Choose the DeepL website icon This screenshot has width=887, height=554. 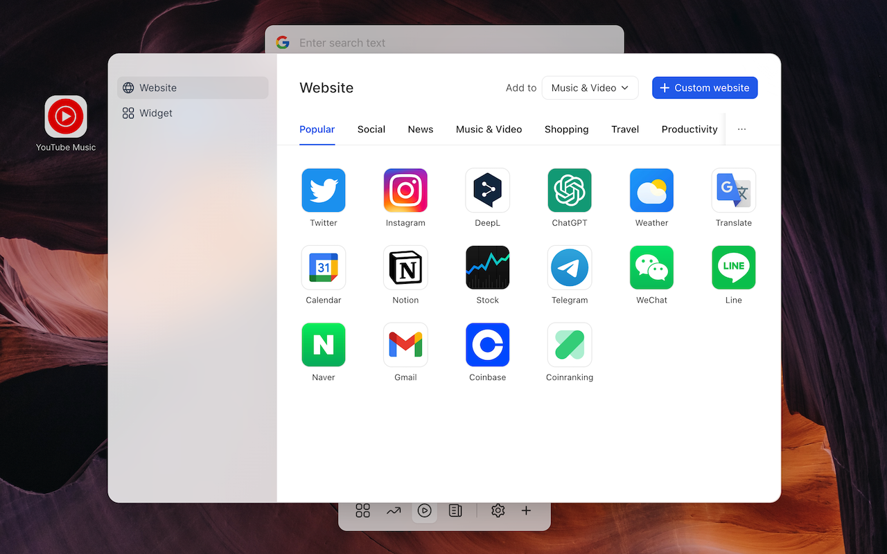[x=487, y=190]
